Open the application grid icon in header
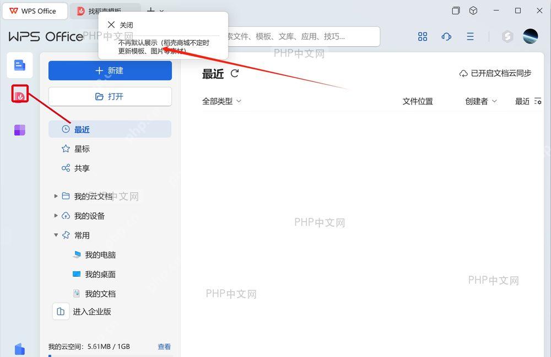This screenshot has width=551, height=357. [423, 36]
